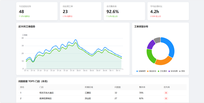This screenshot has width=204, height=103.
Task: Open the 待处理工单 stat card
Action: point(81,11)
